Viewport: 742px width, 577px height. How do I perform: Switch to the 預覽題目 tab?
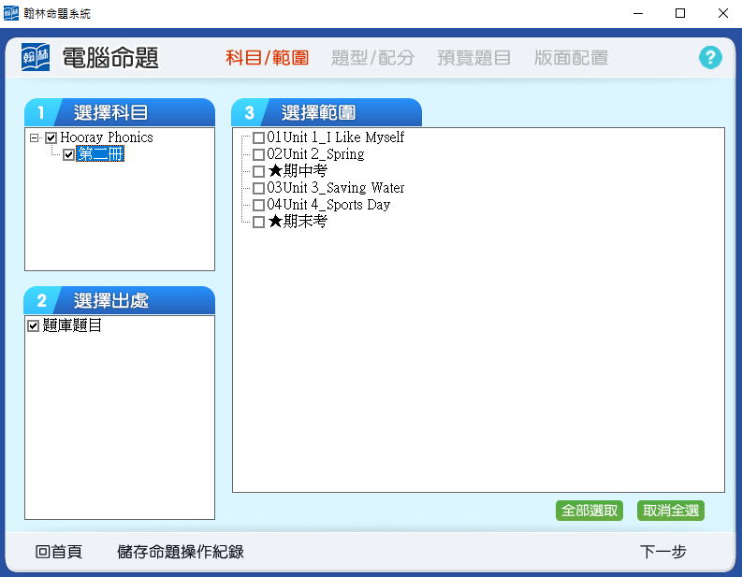click(x=473, y=58)
